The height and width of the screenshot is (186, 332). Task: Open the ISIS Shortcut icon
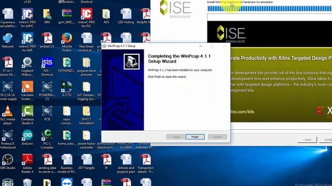point(47,67)
